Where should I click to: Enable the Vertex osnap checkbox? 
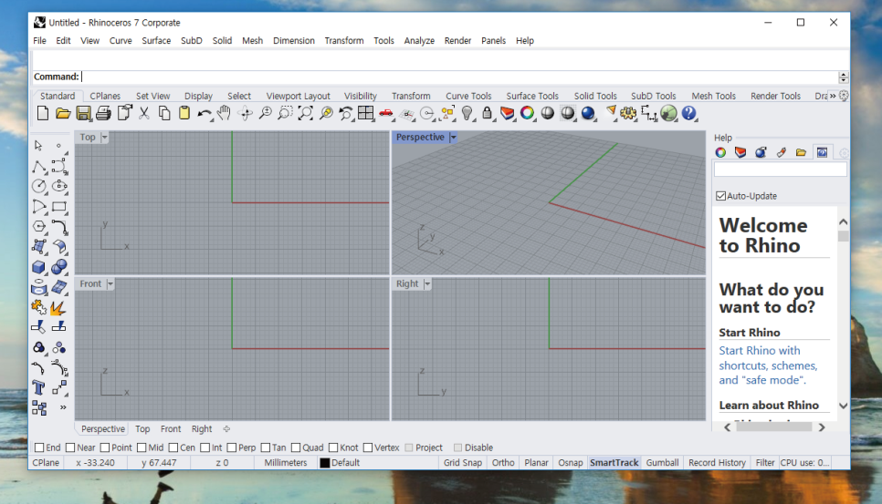(368, 447)
